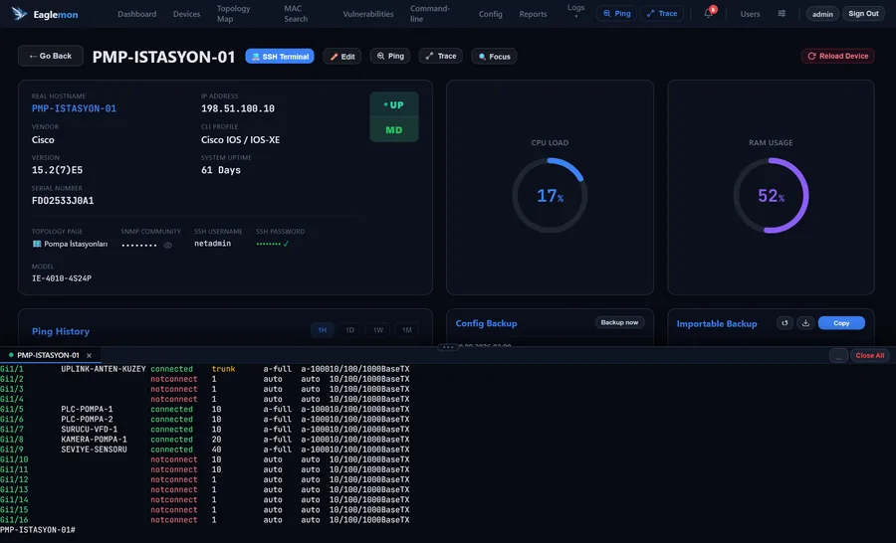Refresh the Importable Backup
Image resolution: width=896 pixels, height=543 pixels.
point(784,323)
